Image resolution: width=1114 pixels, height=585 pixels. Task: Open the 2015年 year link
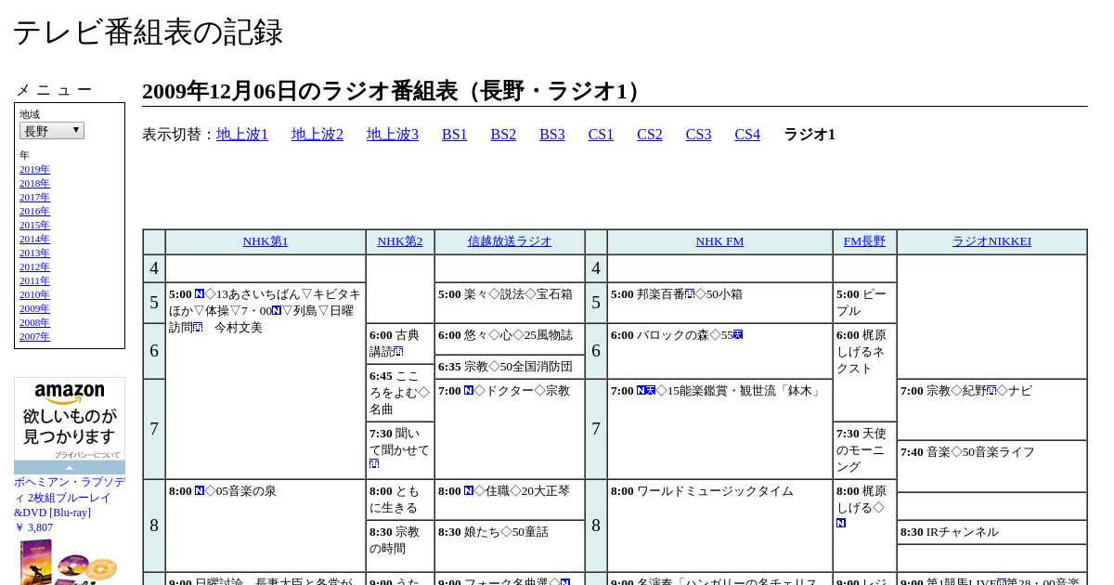[x=34, y=225]
